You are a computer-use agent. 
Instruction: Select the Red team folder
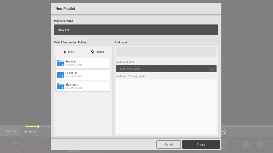point(83,63)
